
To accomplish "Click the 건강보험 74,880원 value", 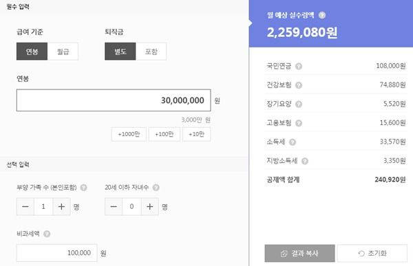I will point(392,85).
